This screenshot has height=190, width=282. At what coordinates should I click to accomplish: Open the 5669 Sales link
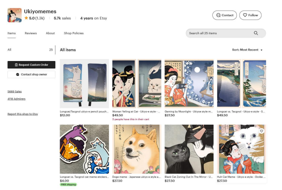click(x=14, y=91)
